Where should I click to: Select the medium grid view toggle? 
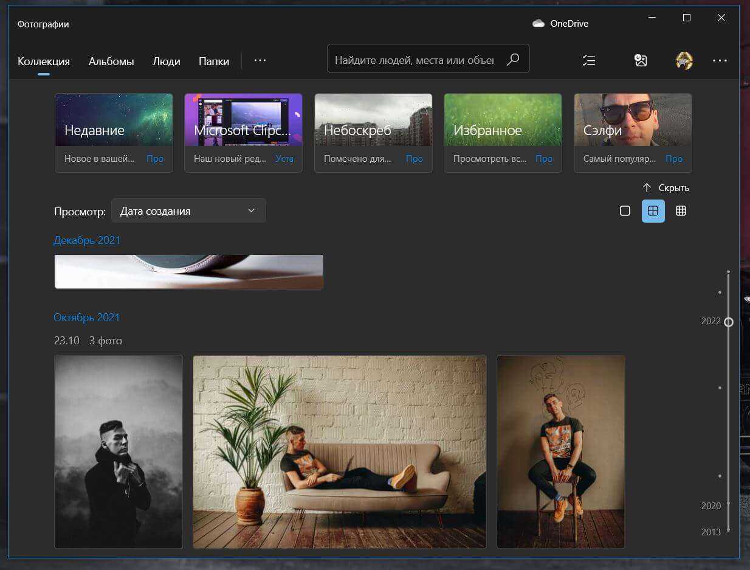pyautogui.click(x=653, y=211)
